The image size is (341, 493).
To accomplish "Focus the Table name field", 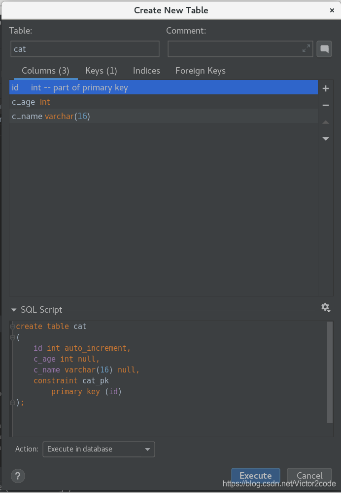I will click(85, 49).
